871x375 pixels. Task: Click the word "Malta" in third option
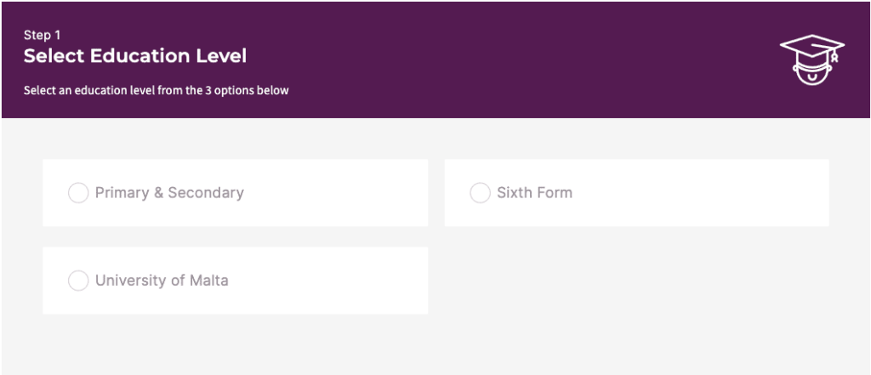[209, 281]
